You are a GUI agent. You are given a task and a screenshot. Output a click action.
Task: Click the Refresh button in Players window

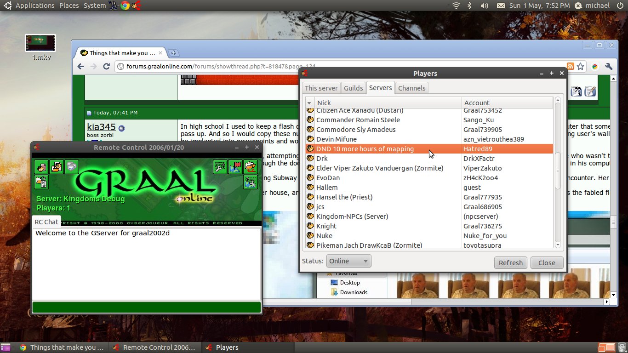click(511, 262)
